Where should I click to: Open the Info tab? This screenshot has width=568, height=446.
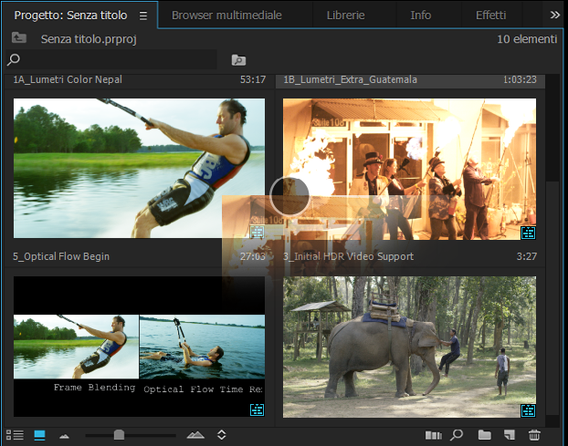[x=421, y=16]
